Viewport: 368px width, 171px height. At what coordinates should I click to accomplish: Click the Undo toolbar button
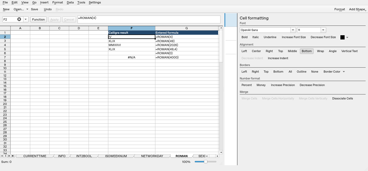[48, 9]
